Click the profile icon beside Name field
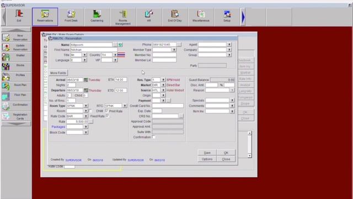The height and width of the screenshot is (199, 353). click(x=121, y=45)
